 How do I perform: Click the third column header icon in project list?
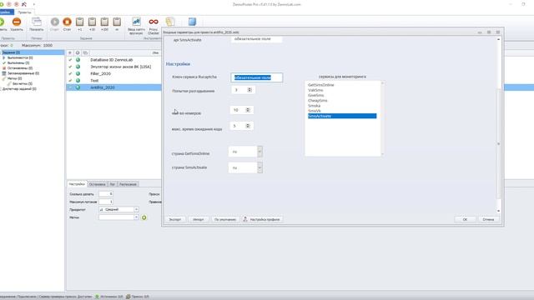tap(85, 52)
